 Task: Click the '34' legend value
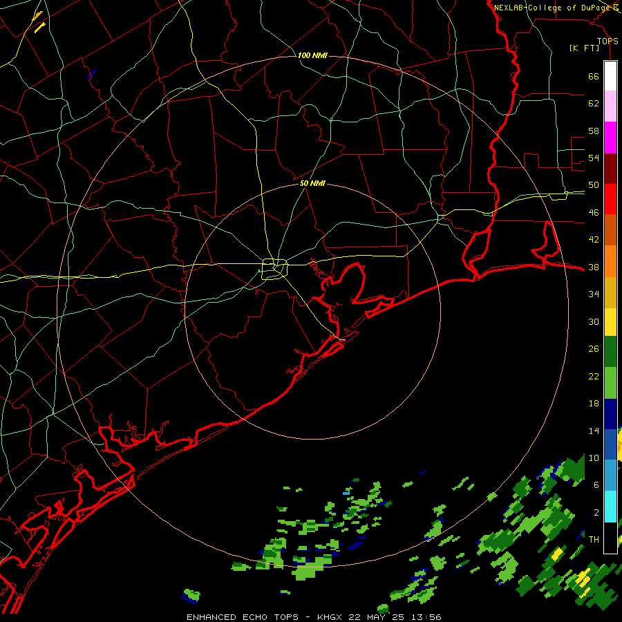[x=594, y=294]
